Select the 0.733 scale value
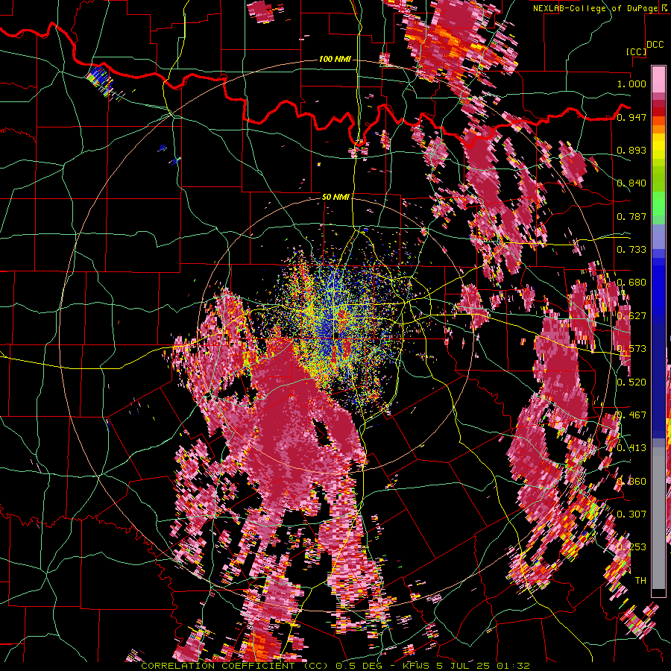 click(631, 250)
